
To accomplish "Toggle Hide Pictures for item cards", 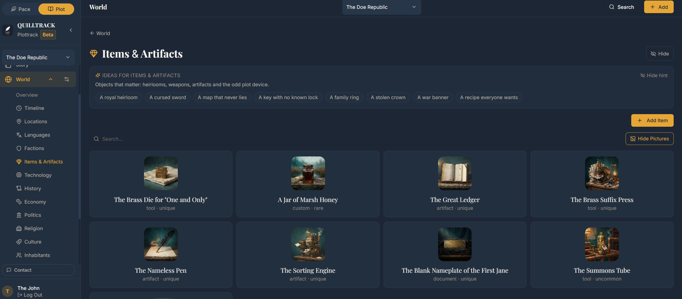I will pyautogui.click(x=649, y=139).
